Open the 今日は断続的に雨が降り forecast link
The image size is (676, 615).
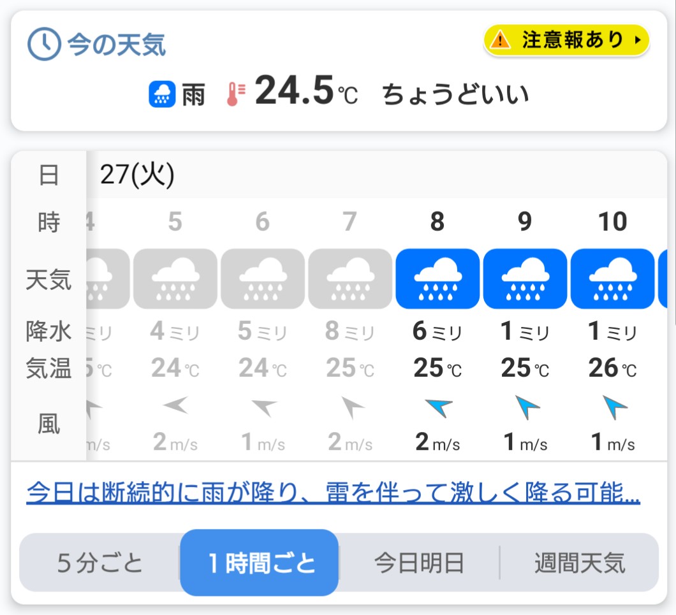pos(333,492)
